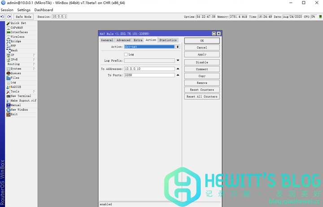This screenshot has width=323, height=207.
Task: Open the Manual
Action: click(x=21, y=105)
